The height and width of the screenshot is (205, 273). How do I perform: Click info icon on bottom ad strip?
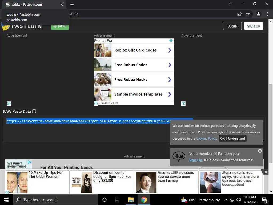tap(7, 192)
